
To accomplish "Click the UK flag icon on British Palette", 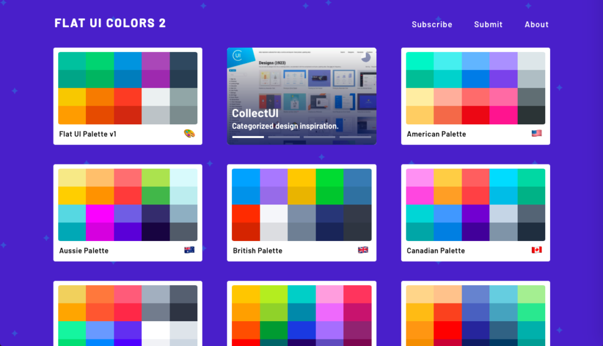I will [363, 251].
